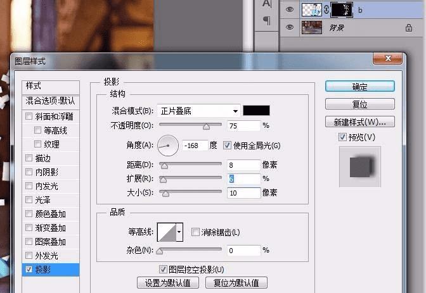Toggle 使用全局光(G) checkbox
The width and height of the screenshot is (426, 293).
click(x=227, y=146)
